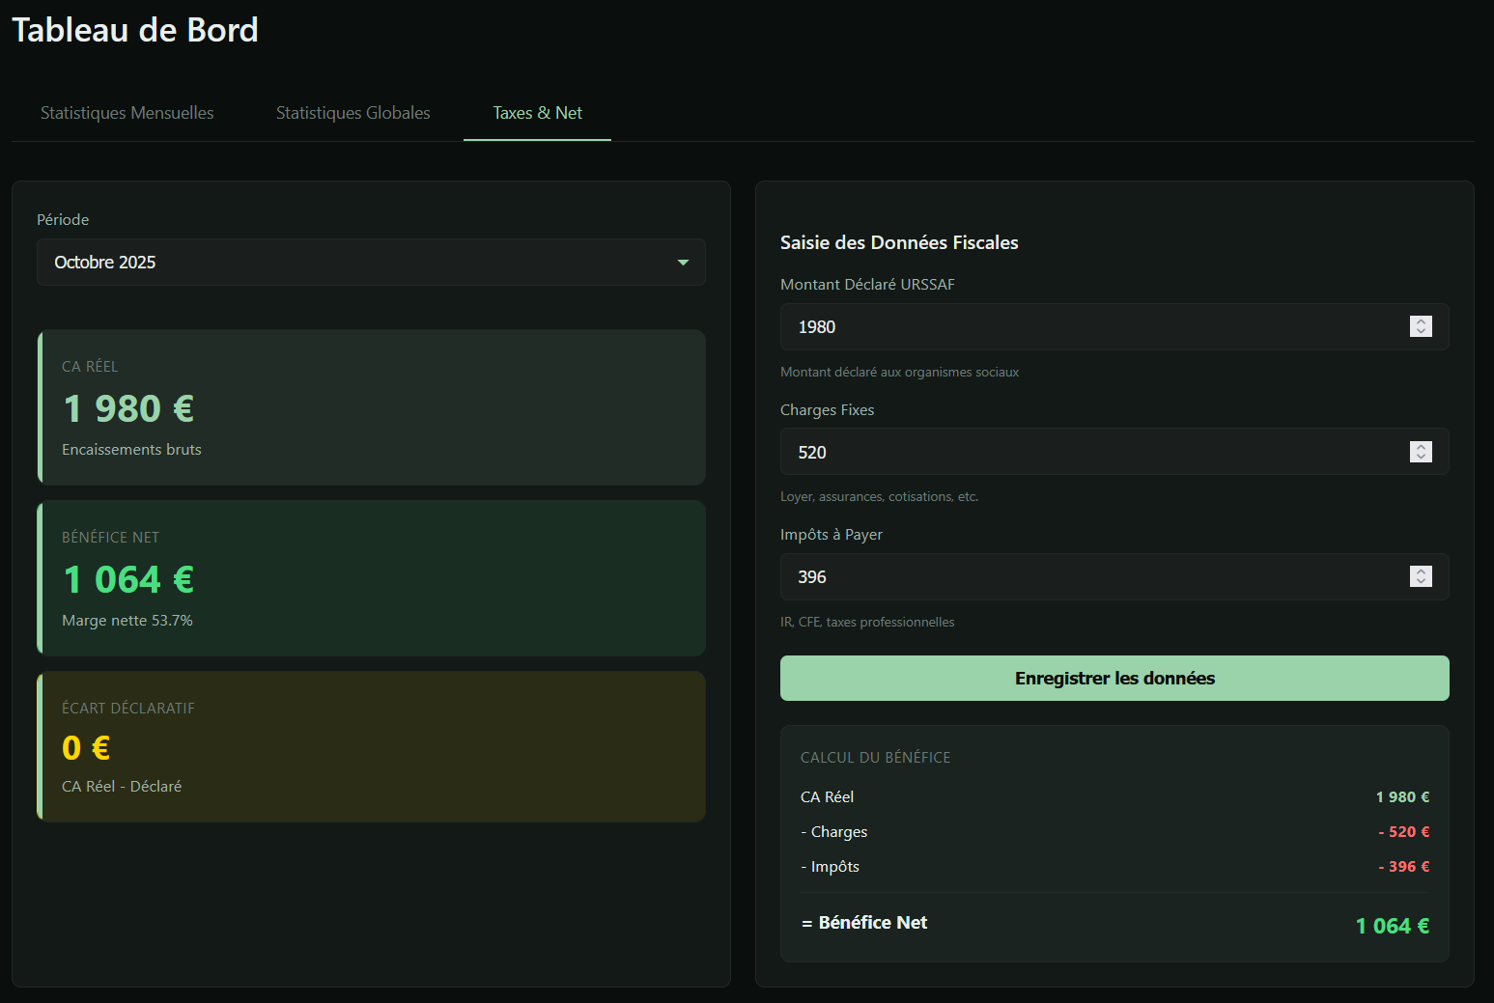
Task: Click the CA Réel card showing 1 980 €
Action: tap(371, 407)
